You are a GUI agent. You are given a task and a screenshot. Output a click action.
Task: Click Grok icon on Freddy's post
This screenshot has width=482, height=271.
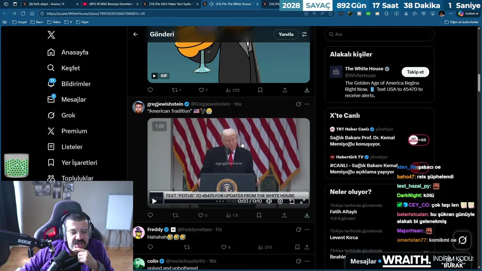pyautogui.click(x=299, y=230)
